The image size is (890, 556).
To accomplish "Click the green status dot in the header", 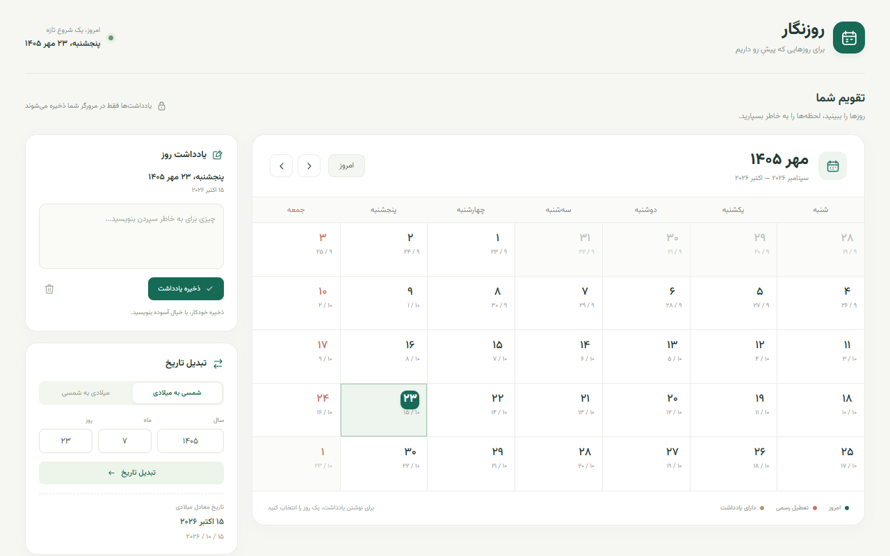I will [x=111, y=38].
